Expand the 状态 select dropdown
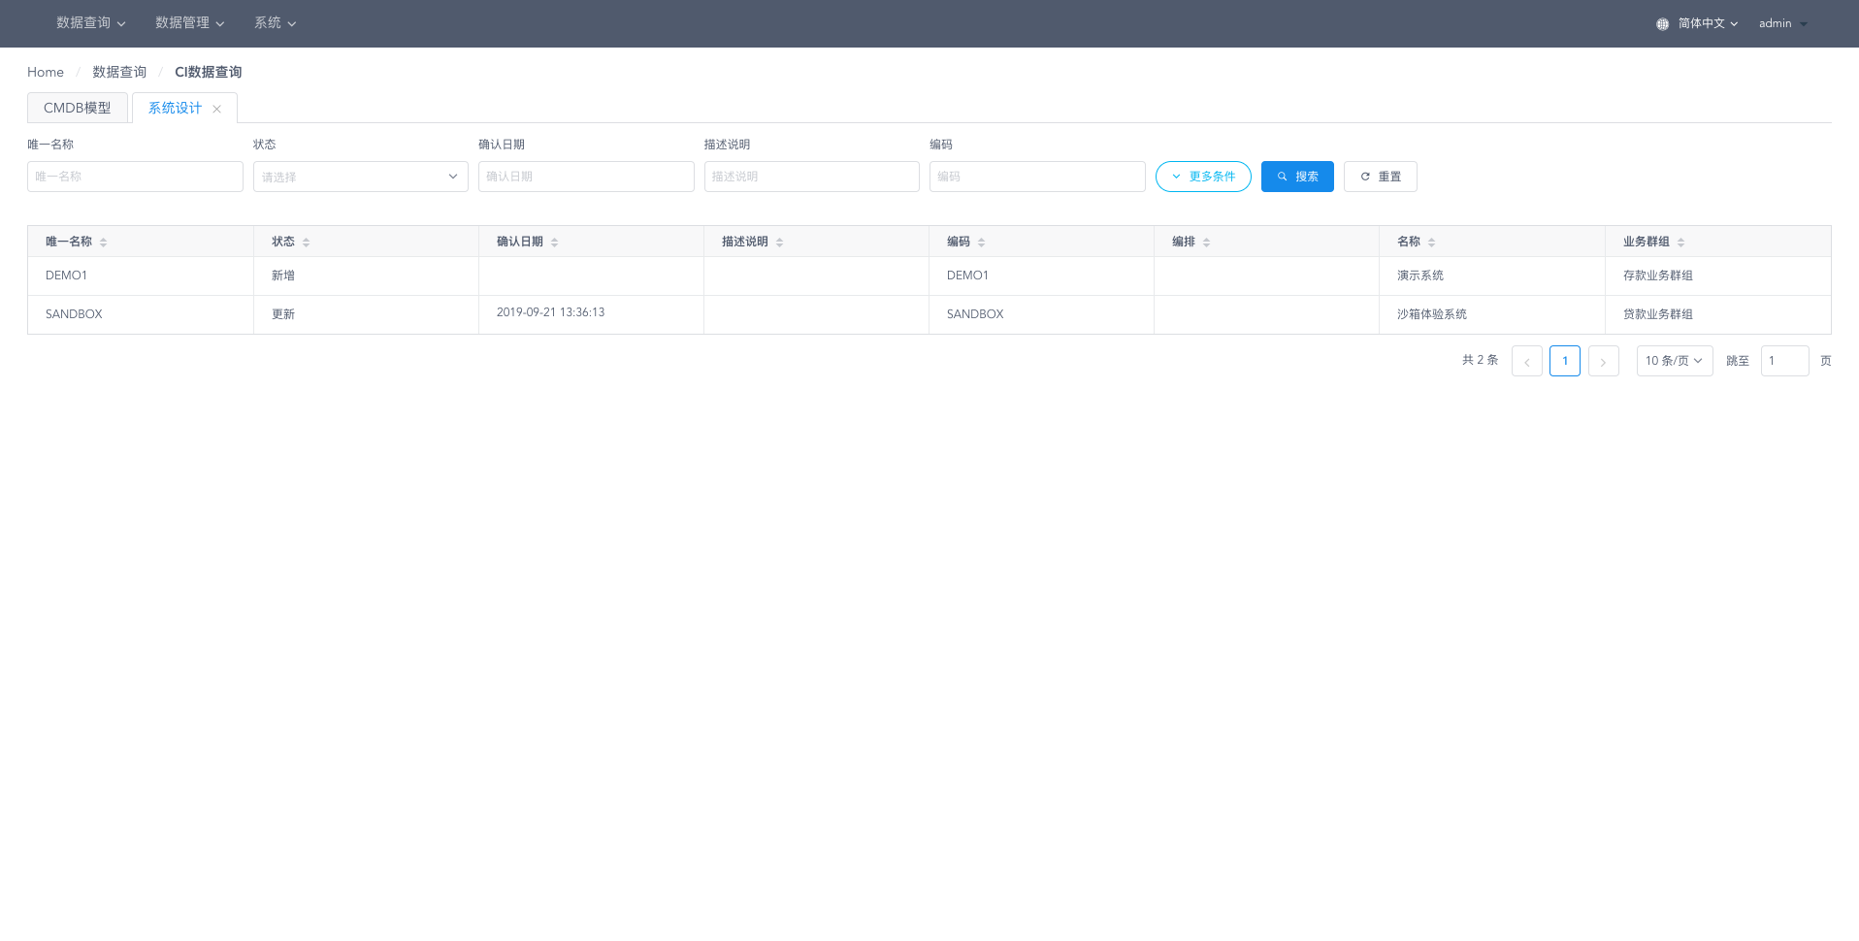The image size is (1859, 941). (361, 177)
